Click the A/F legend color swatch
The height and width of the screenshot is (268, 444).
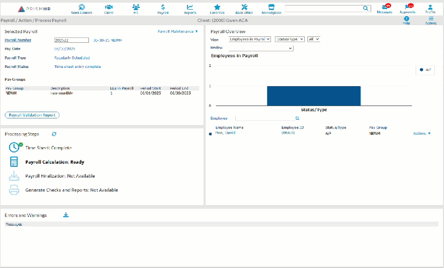tap(422, 70)
